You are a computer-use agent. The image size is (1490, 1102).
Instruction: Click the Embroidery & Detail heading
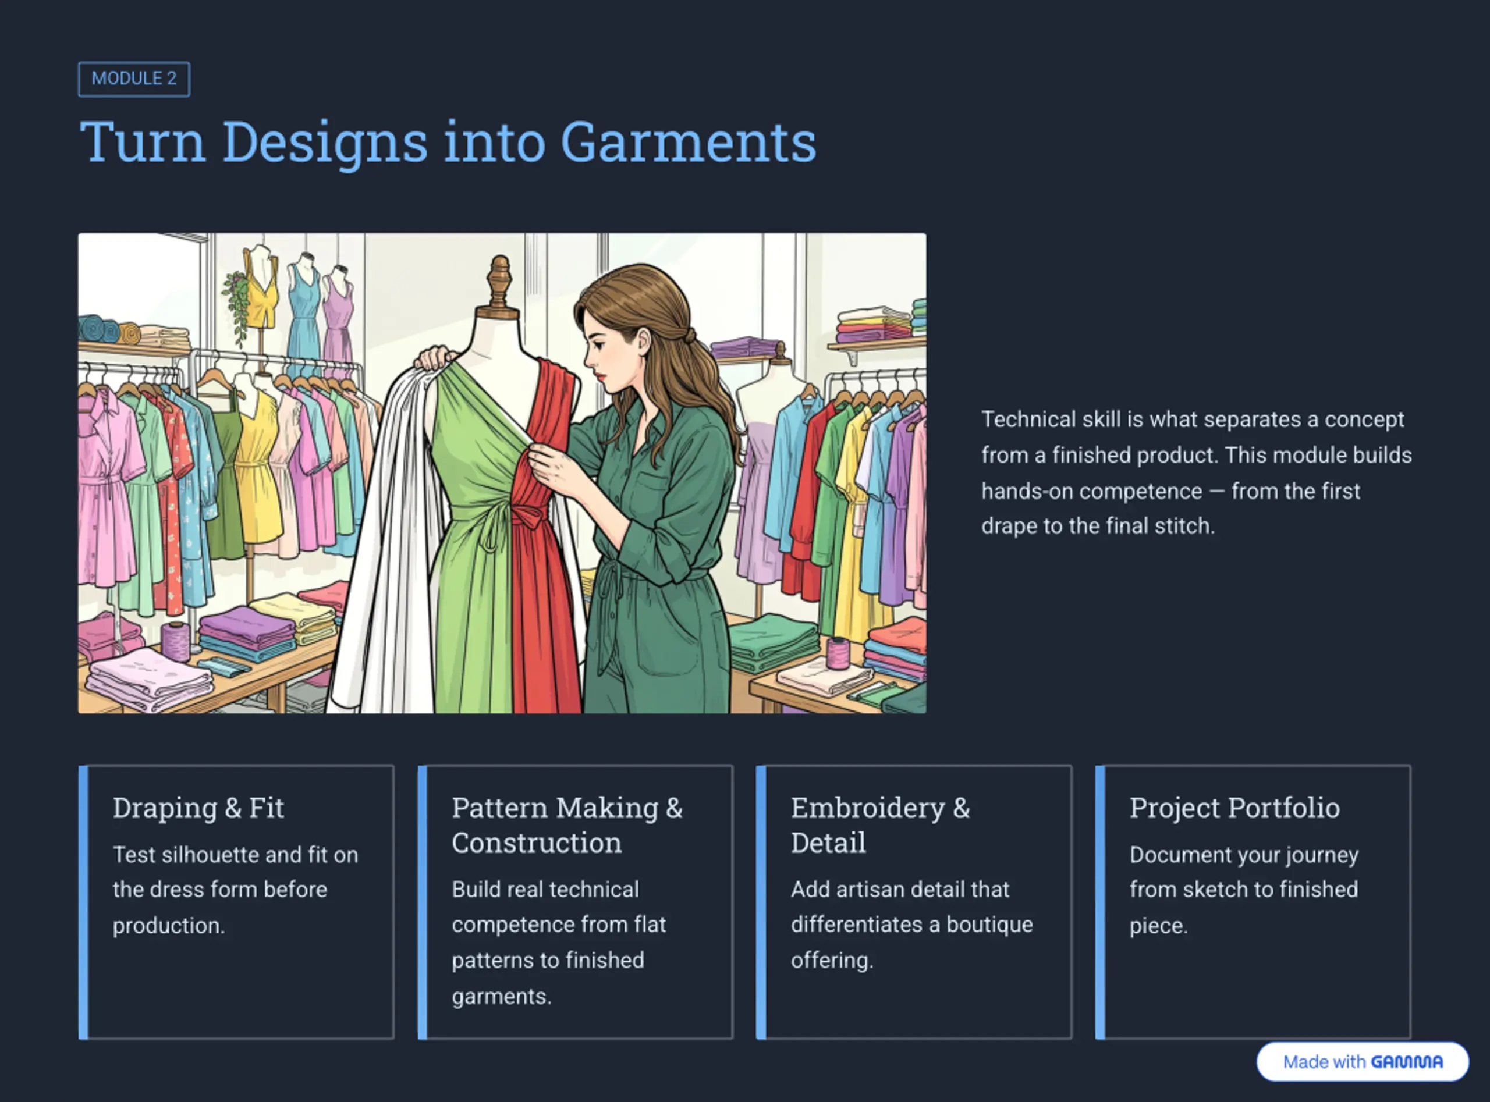point(881,825)
